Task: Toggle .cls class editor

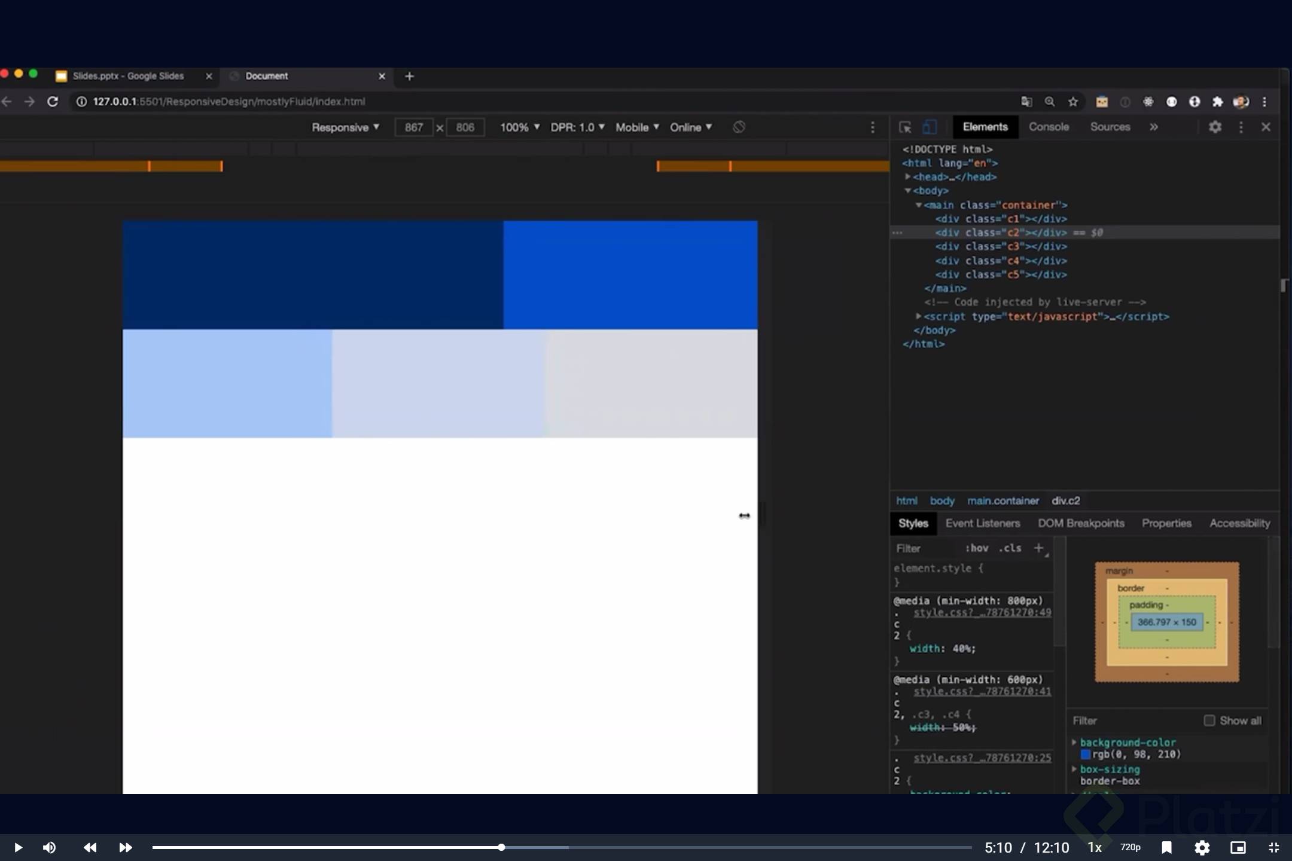Action: click(1010, 548)
